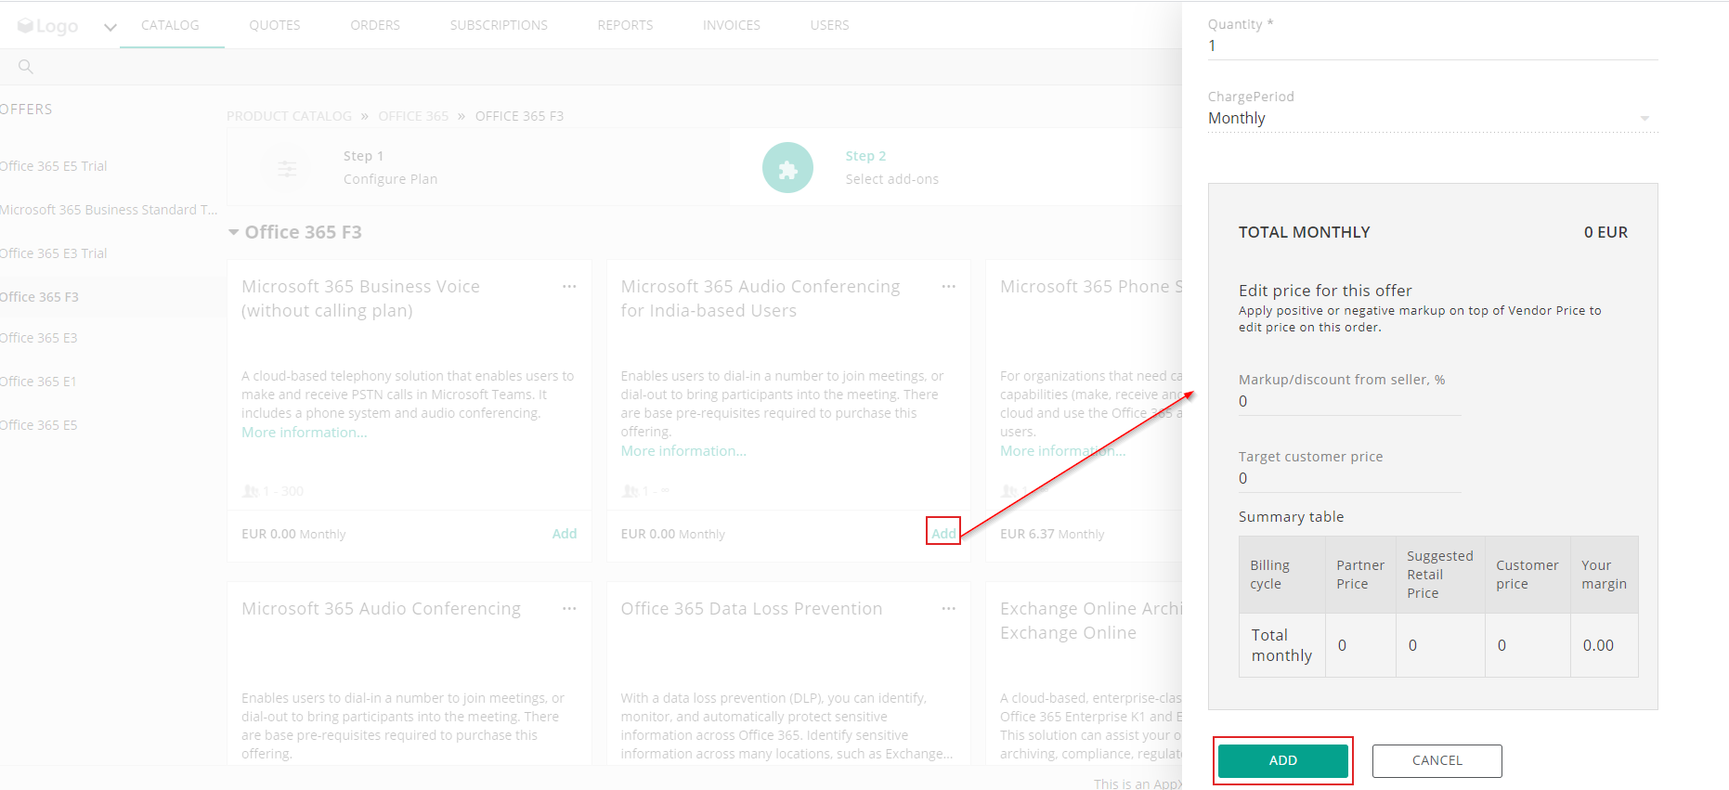Expand the Logo dropdown chevron
Screen dimensions: 1729x790
[110, 27]
